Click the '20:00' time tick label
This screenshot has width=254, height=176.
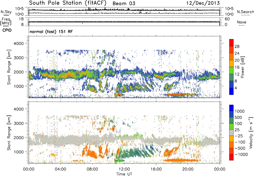click(x=188, y=169)
